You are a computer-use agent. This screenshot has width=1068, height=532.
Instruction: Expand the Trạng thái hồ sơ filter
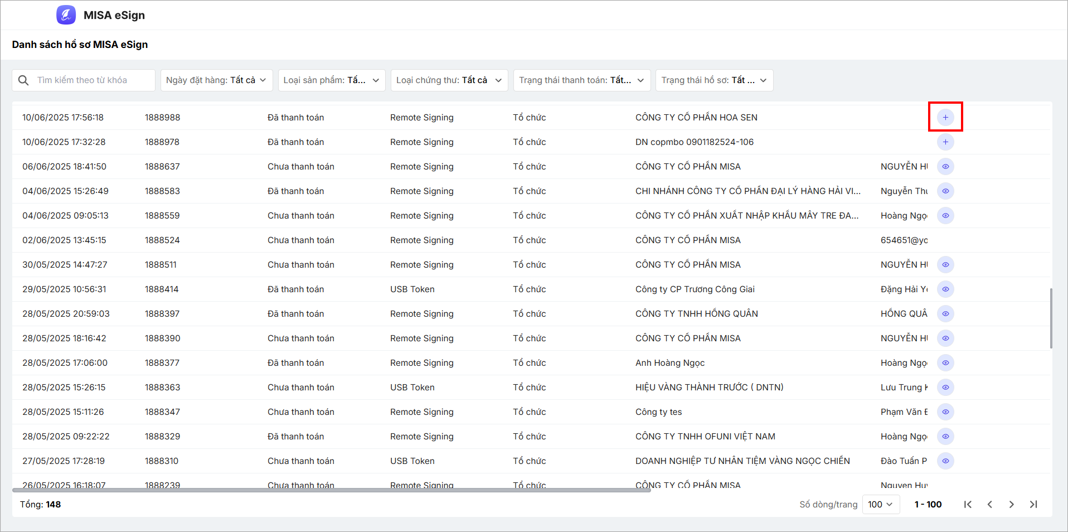(713, 80)
